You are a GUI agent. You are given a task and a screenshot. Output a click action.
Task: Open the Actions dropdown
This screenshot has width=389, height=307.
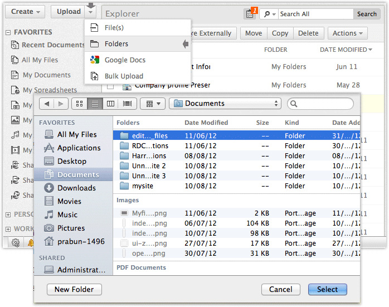(x=347, y=33)
